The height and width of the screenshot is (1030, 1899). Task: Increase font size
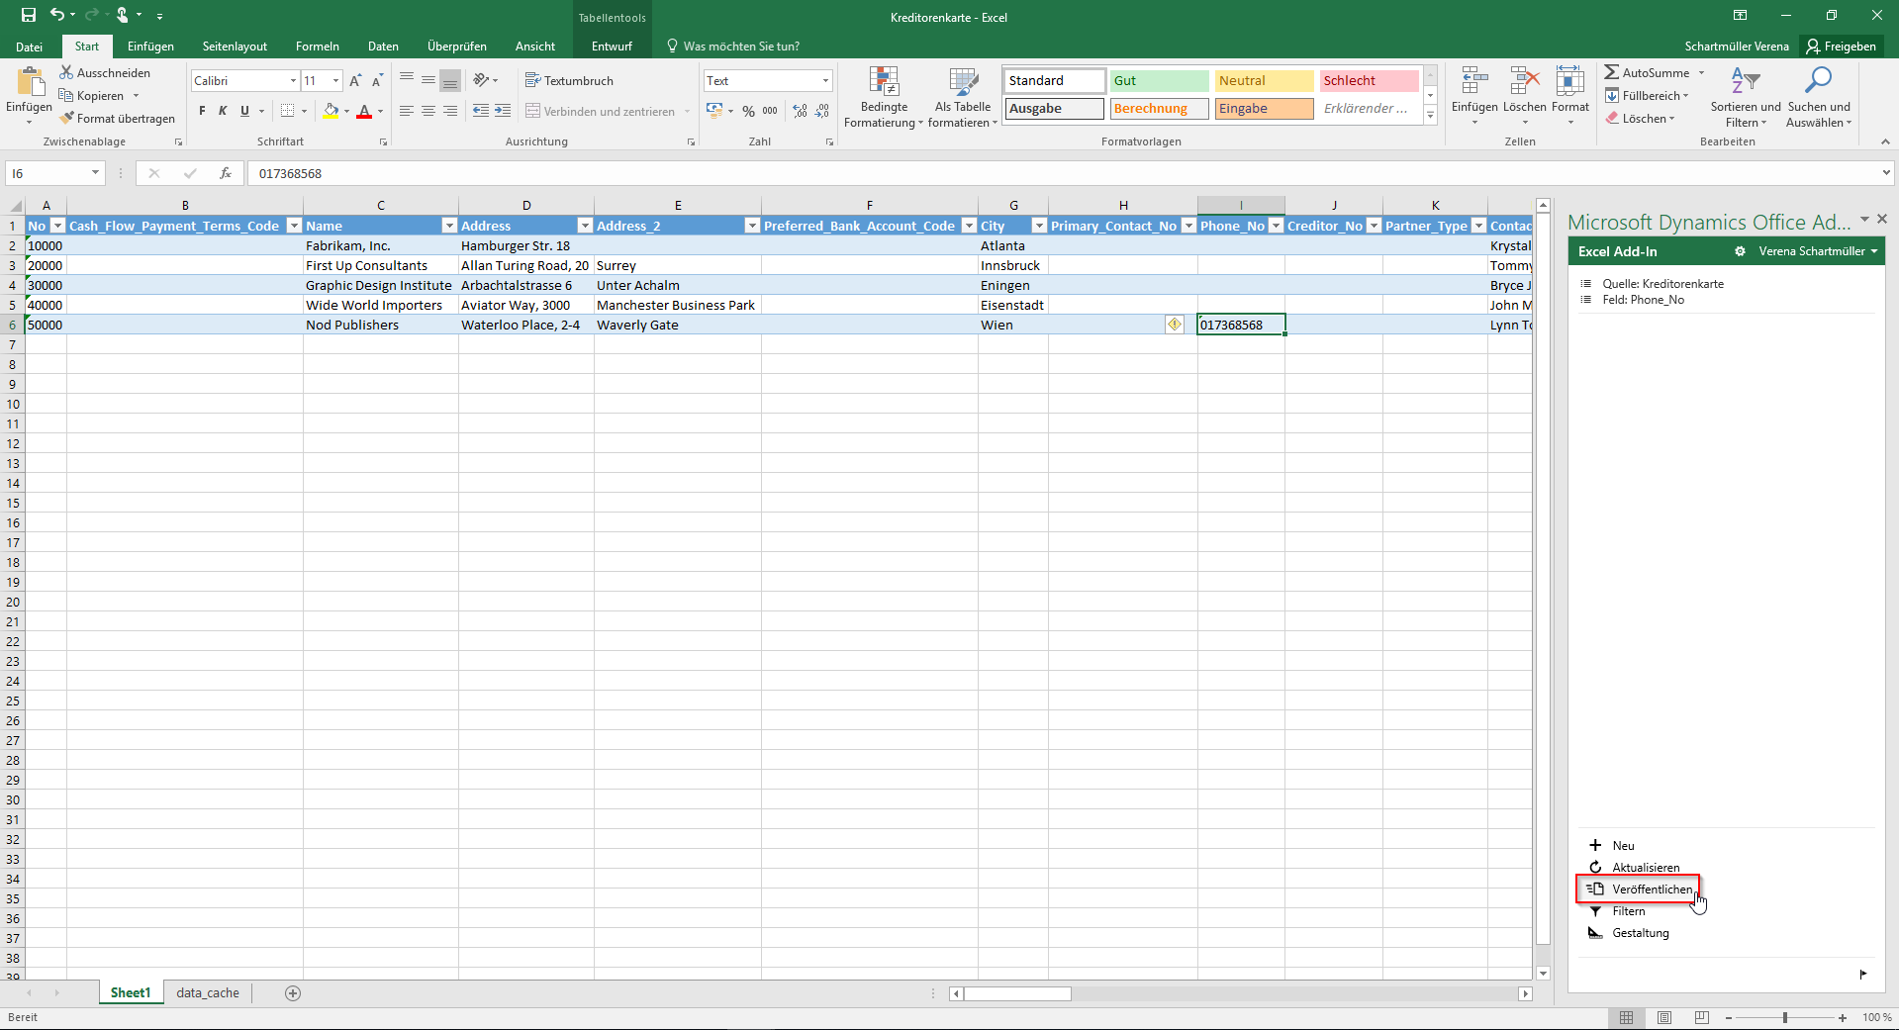[355, 80]
